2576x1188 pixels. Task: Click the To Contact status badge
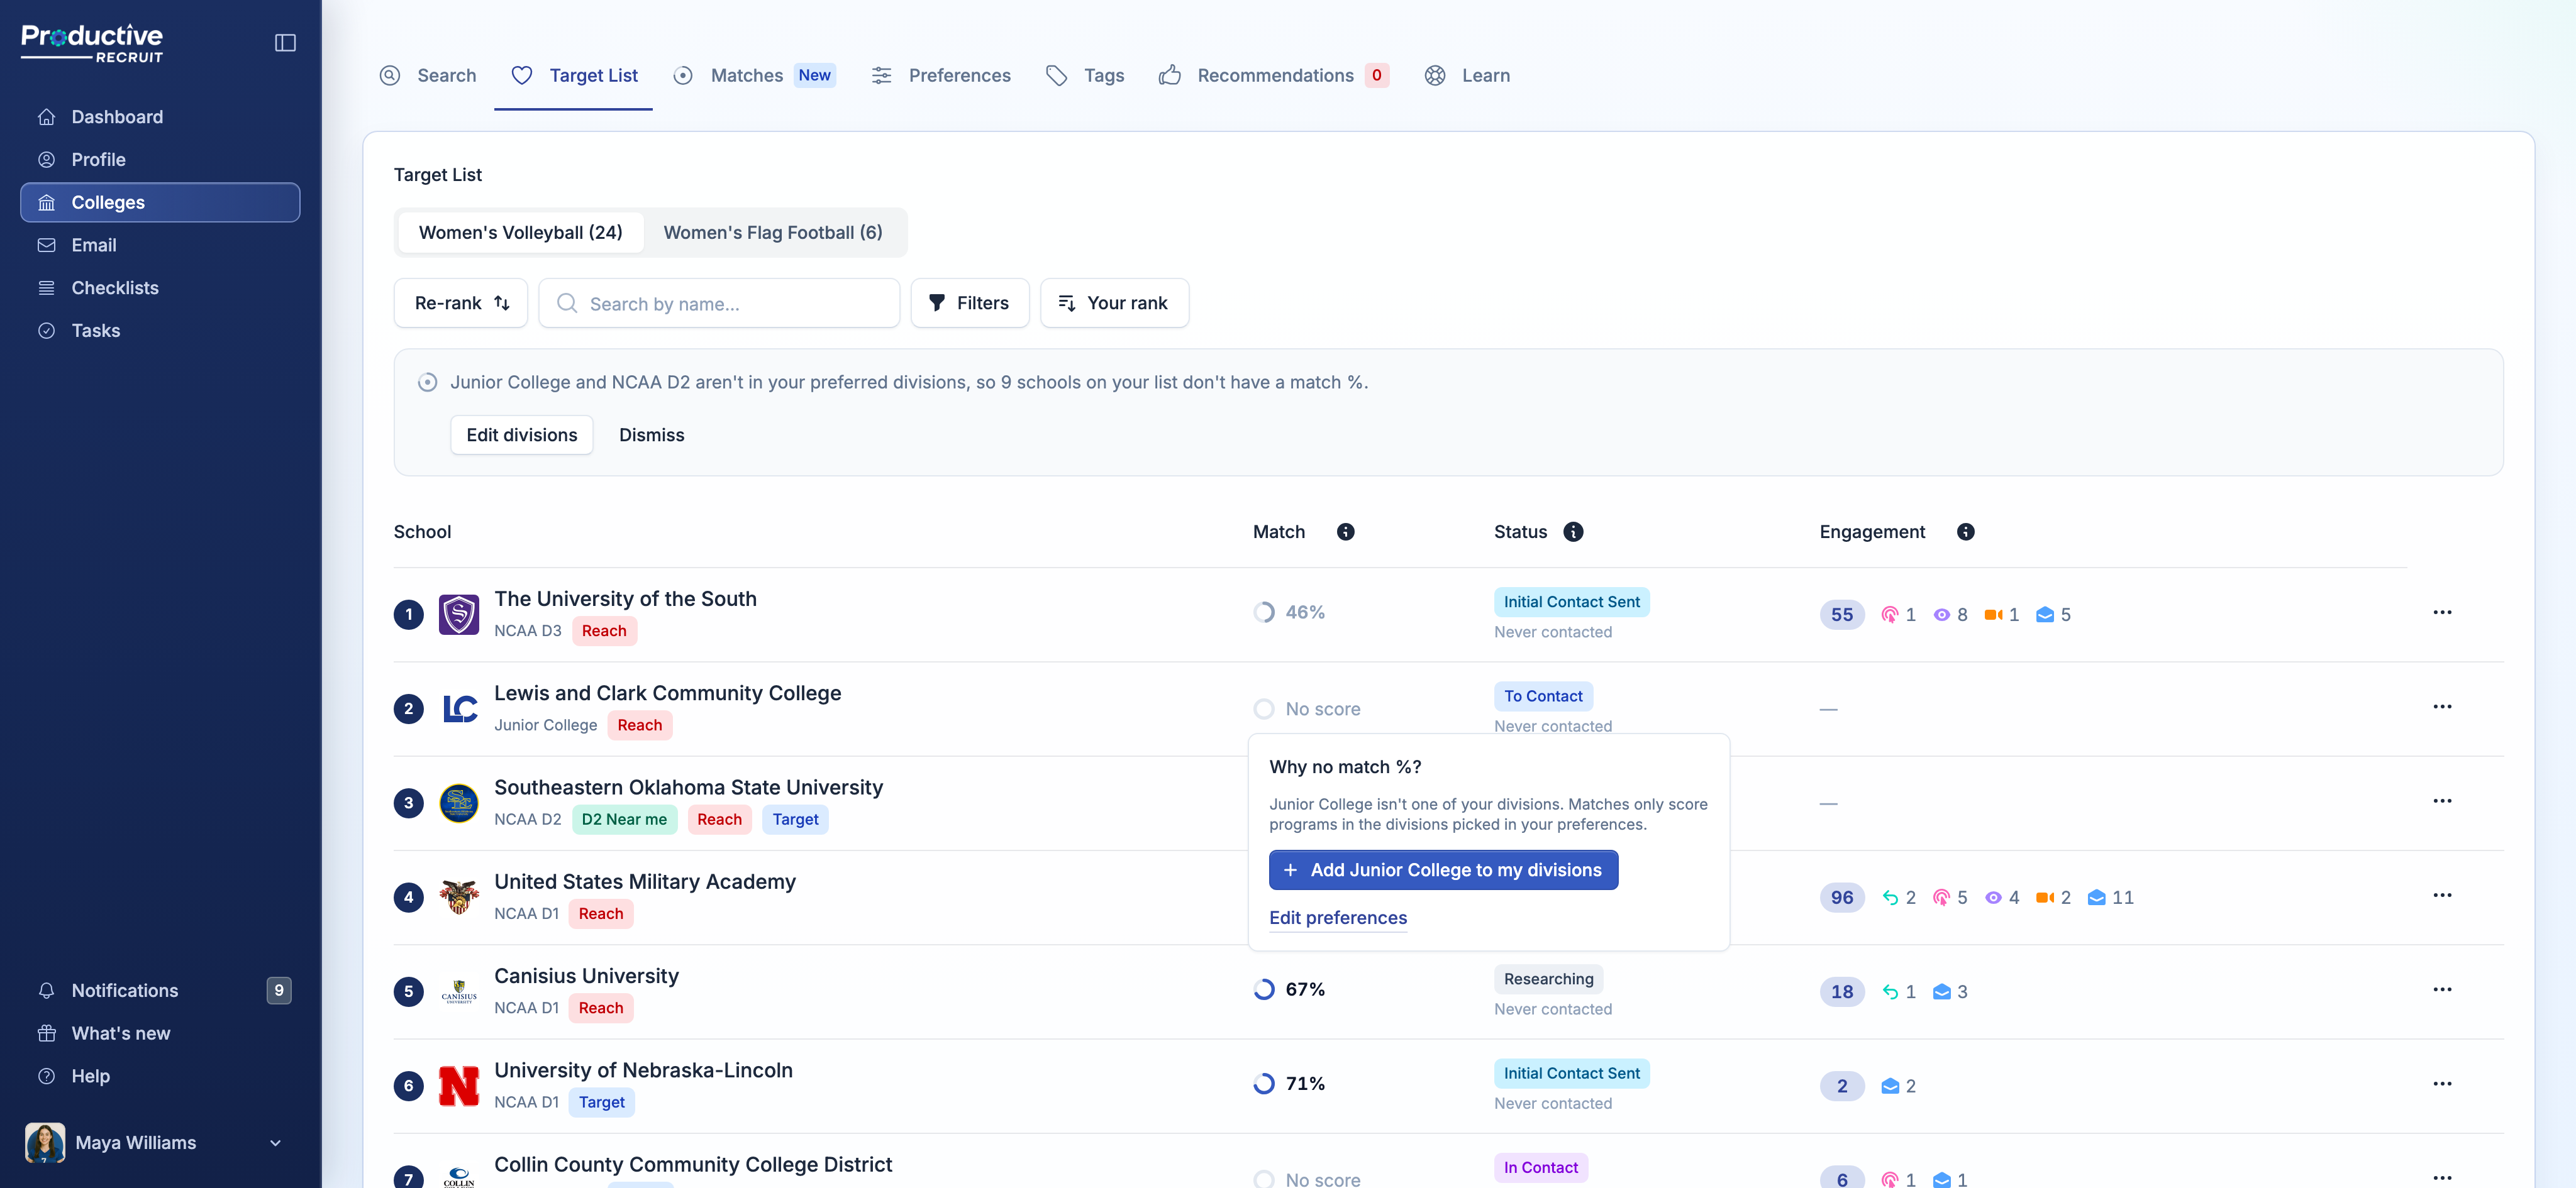[1543, 695]
